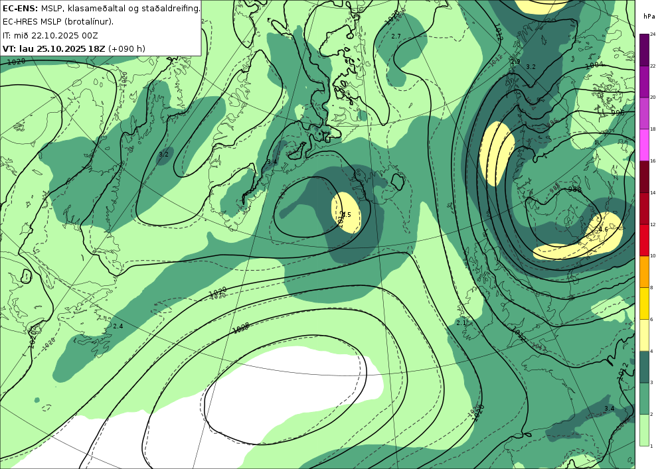Viewport: 664px width, 469px height.
Task: Pick the bright pink 16–18 hPa legend swatch
Action: [644, 145]
